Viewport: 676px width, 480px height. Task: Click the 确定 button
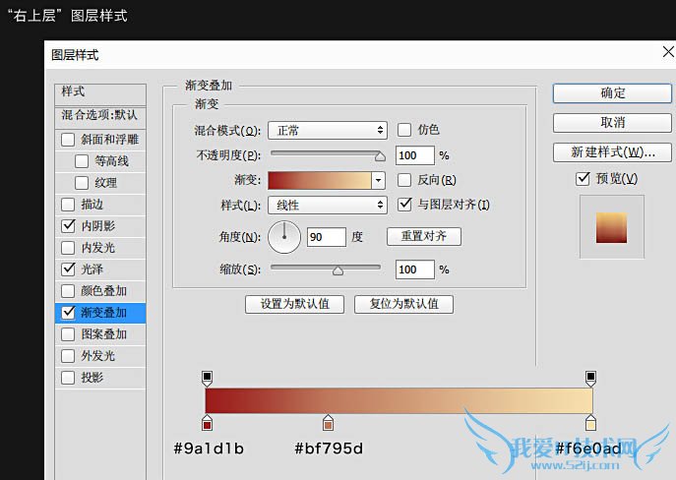[x=612, y=93]
